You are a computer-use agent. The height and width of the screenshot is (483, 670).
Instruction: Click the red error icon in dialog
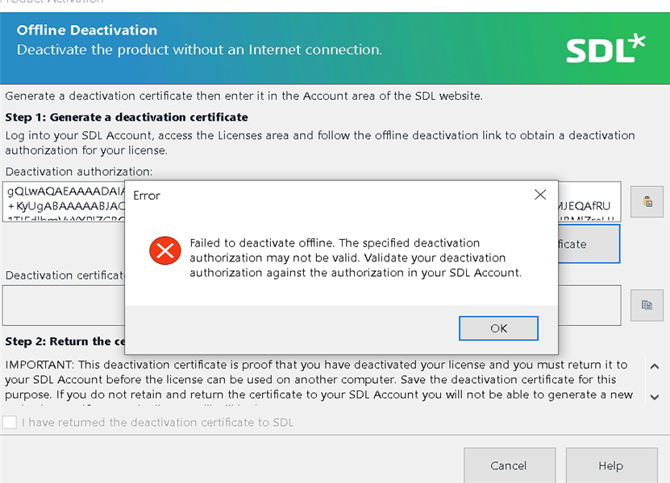[x=165, y=250]
